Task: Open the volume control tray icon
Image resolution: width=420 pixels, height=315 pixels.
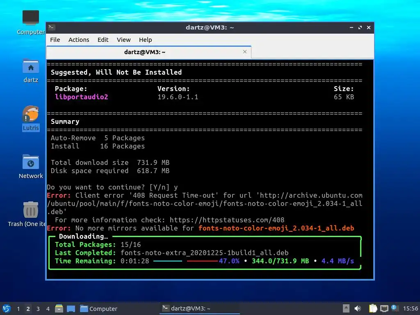Action: [358, 308]
